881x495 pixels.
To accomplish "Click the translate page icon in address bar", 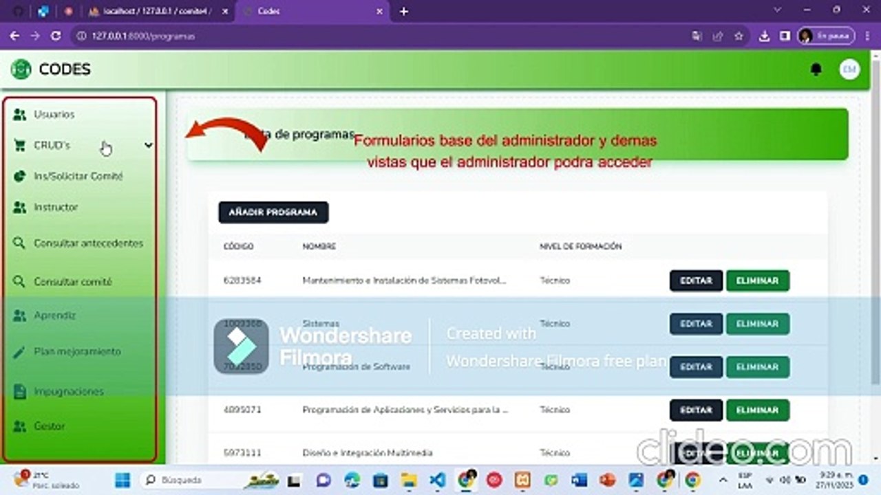I will 697,36.
